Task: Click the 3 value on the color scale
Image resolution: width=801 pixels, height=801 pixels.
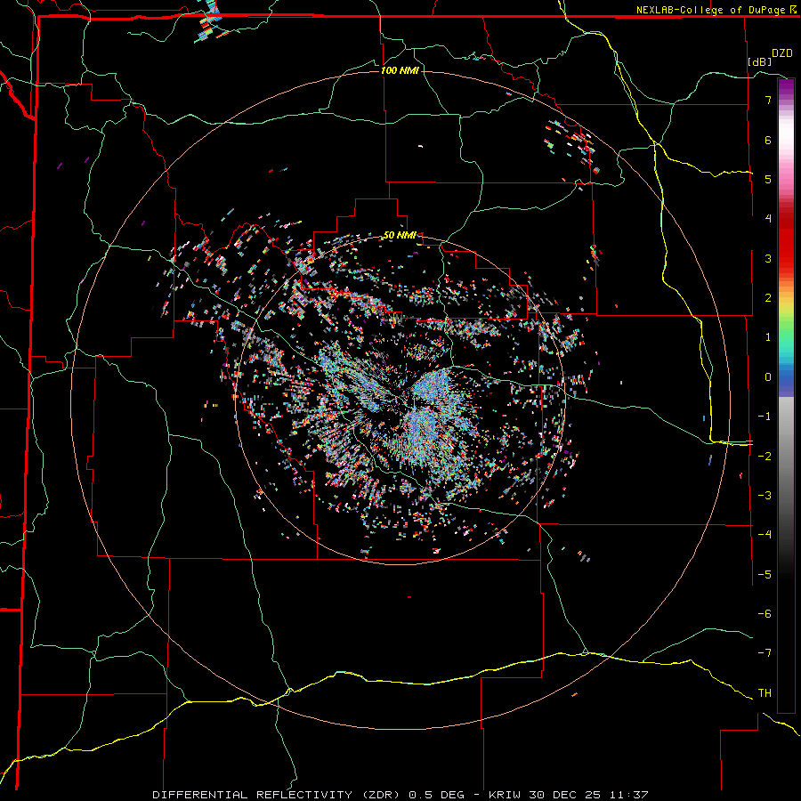Action: click(x=768, y=258)
